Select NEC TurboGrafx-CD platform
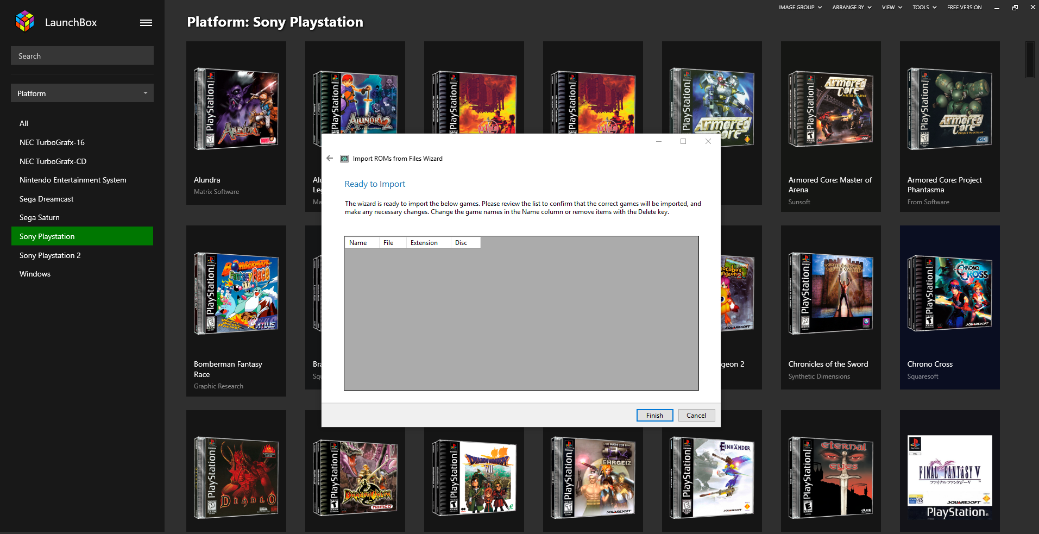 (82, 161)
